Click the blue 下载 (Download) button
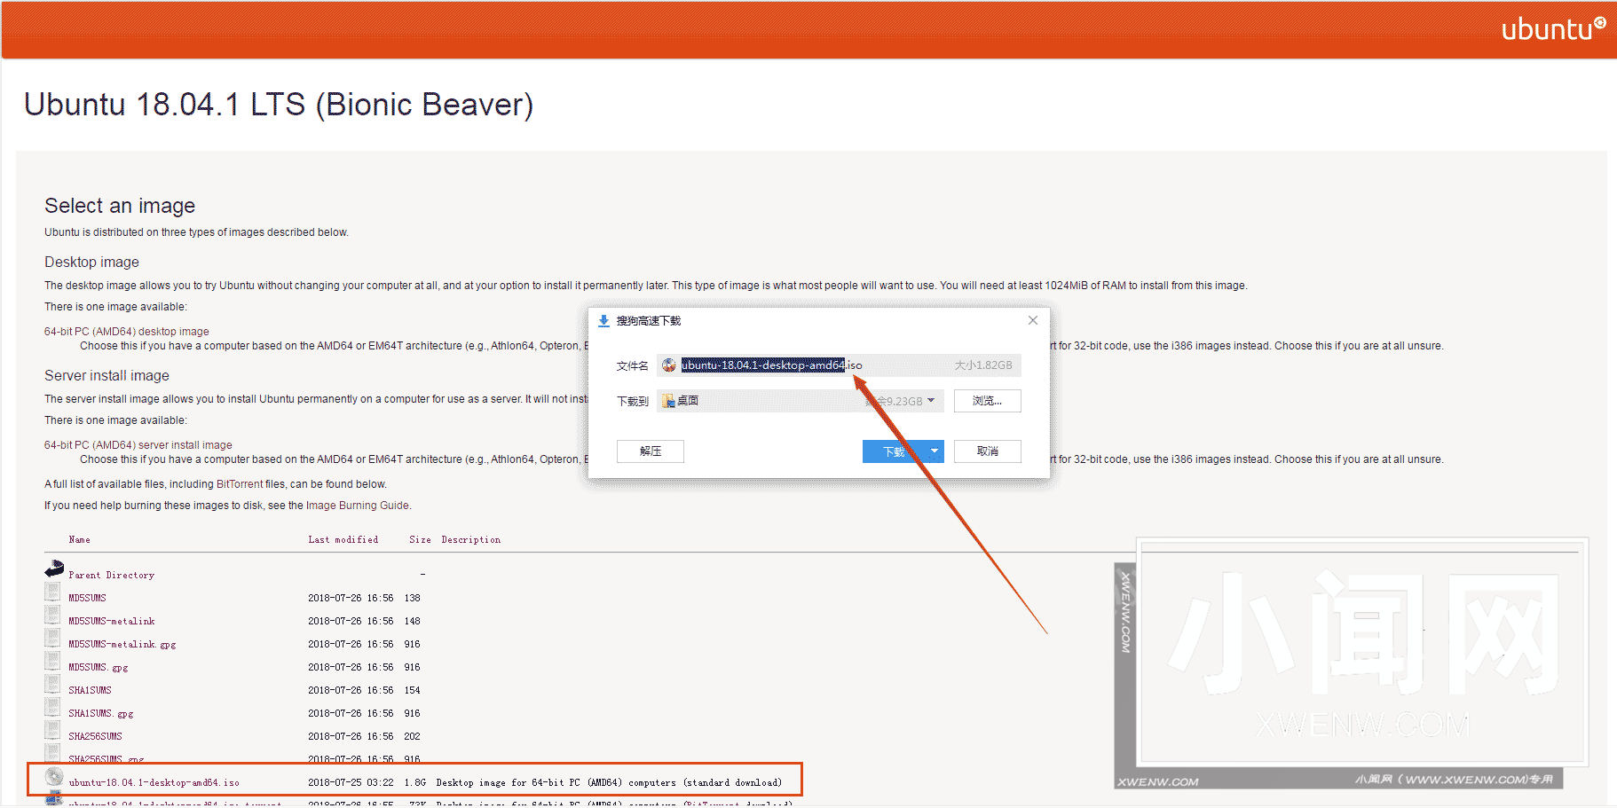This screenshot has width=1617, height=808. point(894,451)
